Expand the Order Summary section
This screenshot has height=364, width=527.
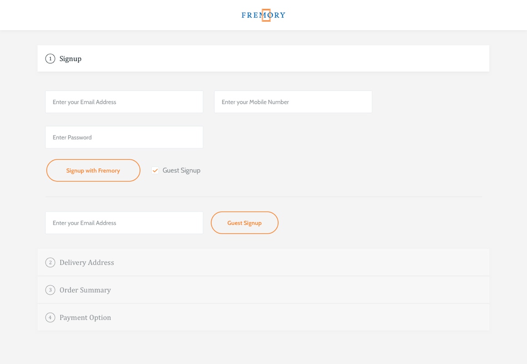85,290
